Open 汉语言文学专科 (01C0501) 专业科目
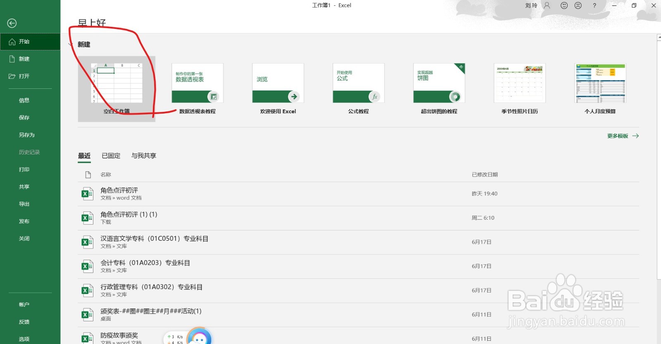 tap(359, 242)
